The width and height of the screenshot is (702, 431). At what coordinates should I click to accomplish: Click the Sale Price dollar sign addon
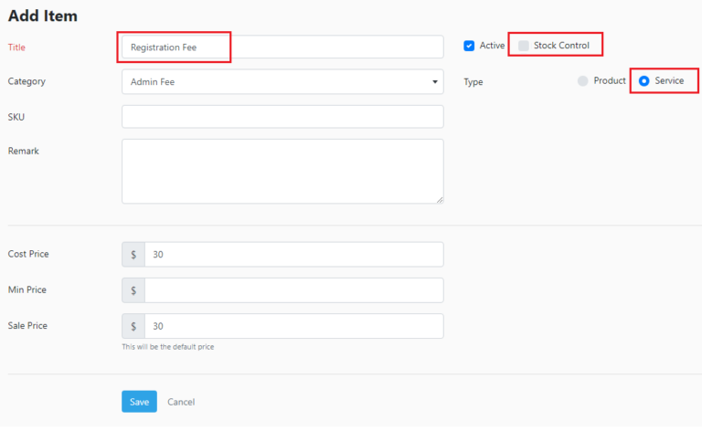[x=133, y=326]
